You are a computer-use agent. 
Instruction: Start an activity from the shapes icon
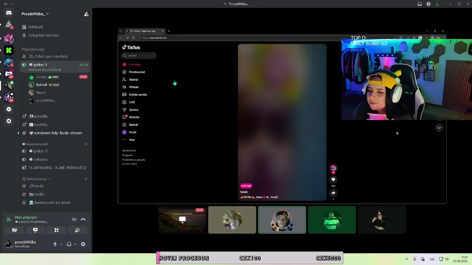tap(56, 230)
